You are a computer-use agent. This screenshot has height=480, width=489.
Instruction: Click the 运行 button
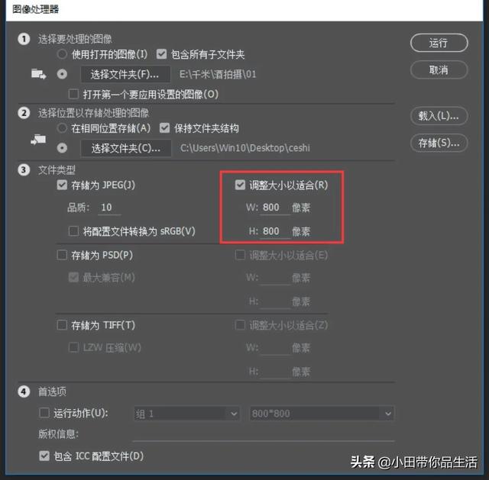pos(439,43)
